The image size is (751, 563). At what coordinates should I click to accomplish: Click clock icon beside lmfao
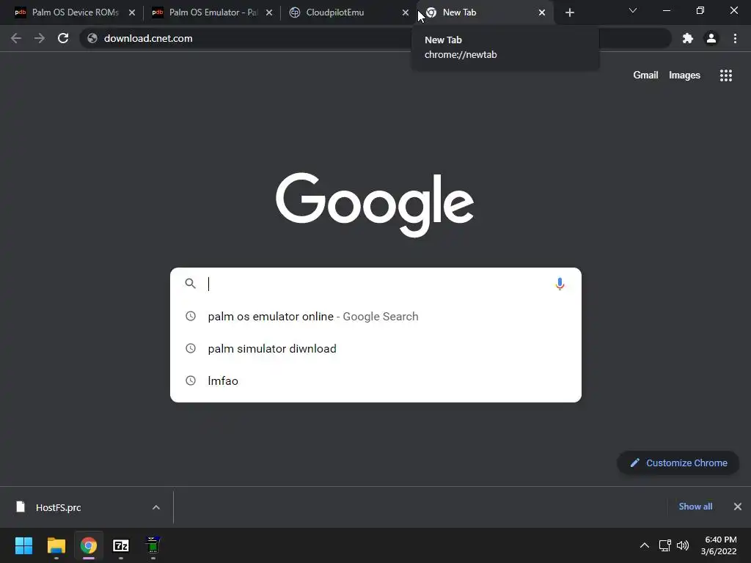[191, 380]
